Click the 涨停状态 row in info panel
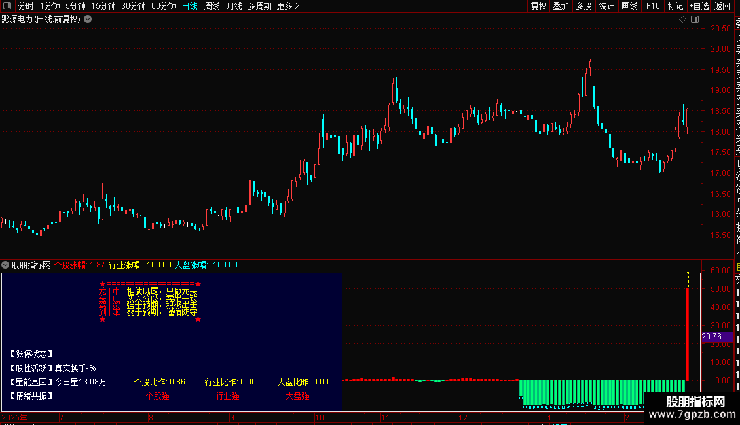740x425 pixels. coord(33,354)
